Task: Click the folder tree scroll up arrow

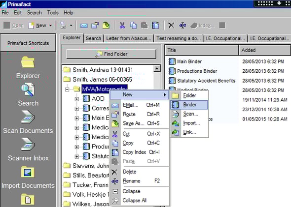Action: 157,69
